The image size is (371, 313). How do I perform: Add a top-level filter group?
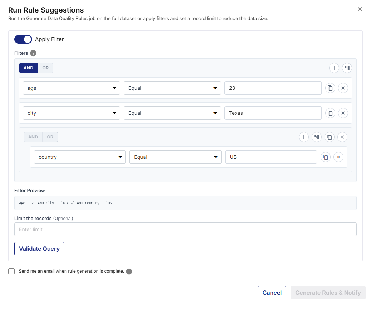tap(347, 68)
